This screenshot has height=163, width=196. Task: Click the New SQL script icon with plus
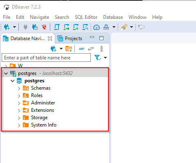click(76, 27)
